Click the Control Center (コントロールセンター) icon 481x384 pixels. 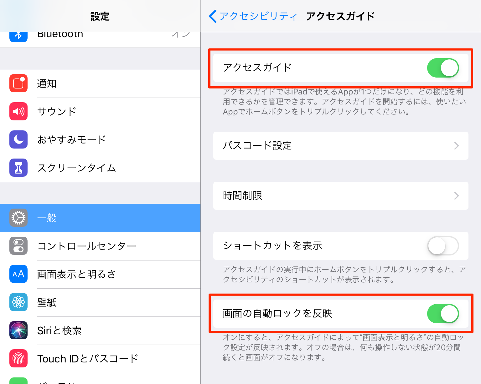[18, 246]
